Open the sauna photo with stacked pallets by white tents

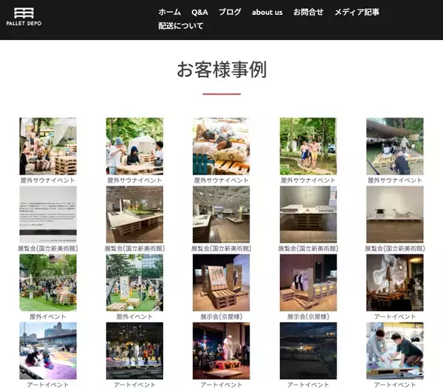(48, 146)
